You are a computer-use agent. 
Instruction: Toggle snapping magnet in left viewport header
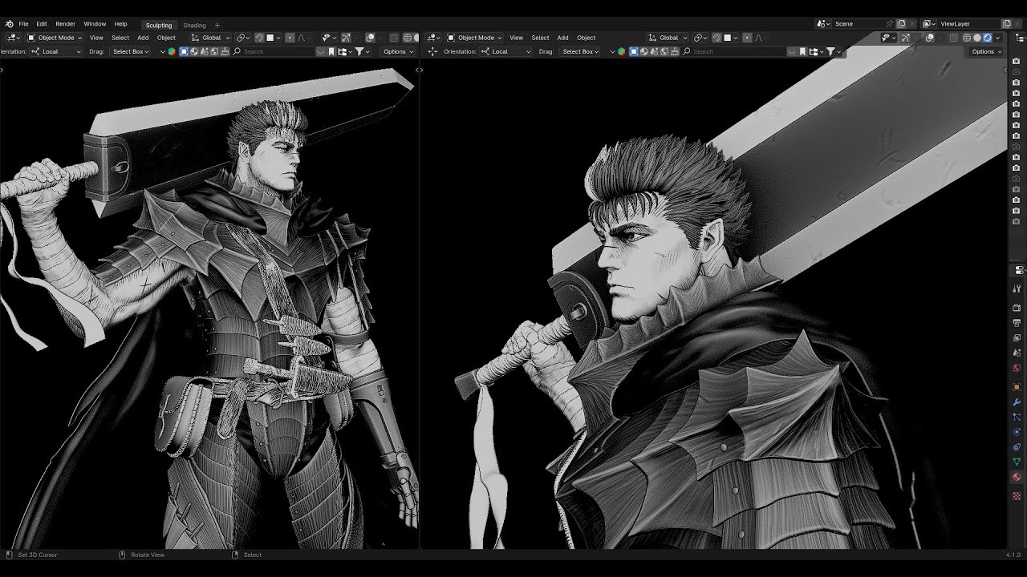click(259, 38)
